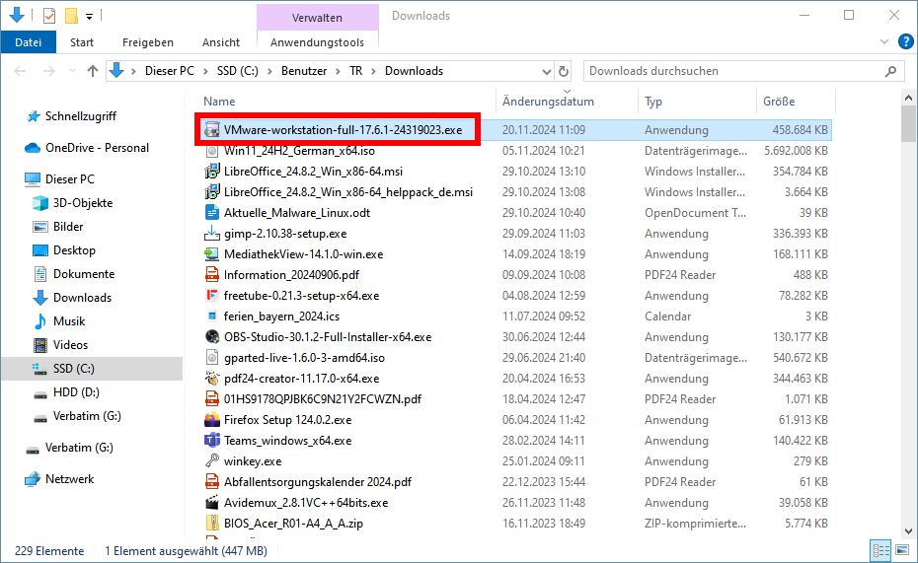Select Netzwerk in navigation pane
This screenshot has height=563, width=918.
pos(70,479)
